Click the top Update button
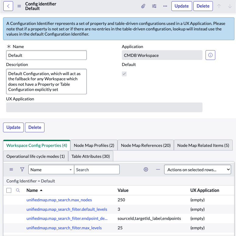Screen dimensions: 236x236 (x=181, y=6)
